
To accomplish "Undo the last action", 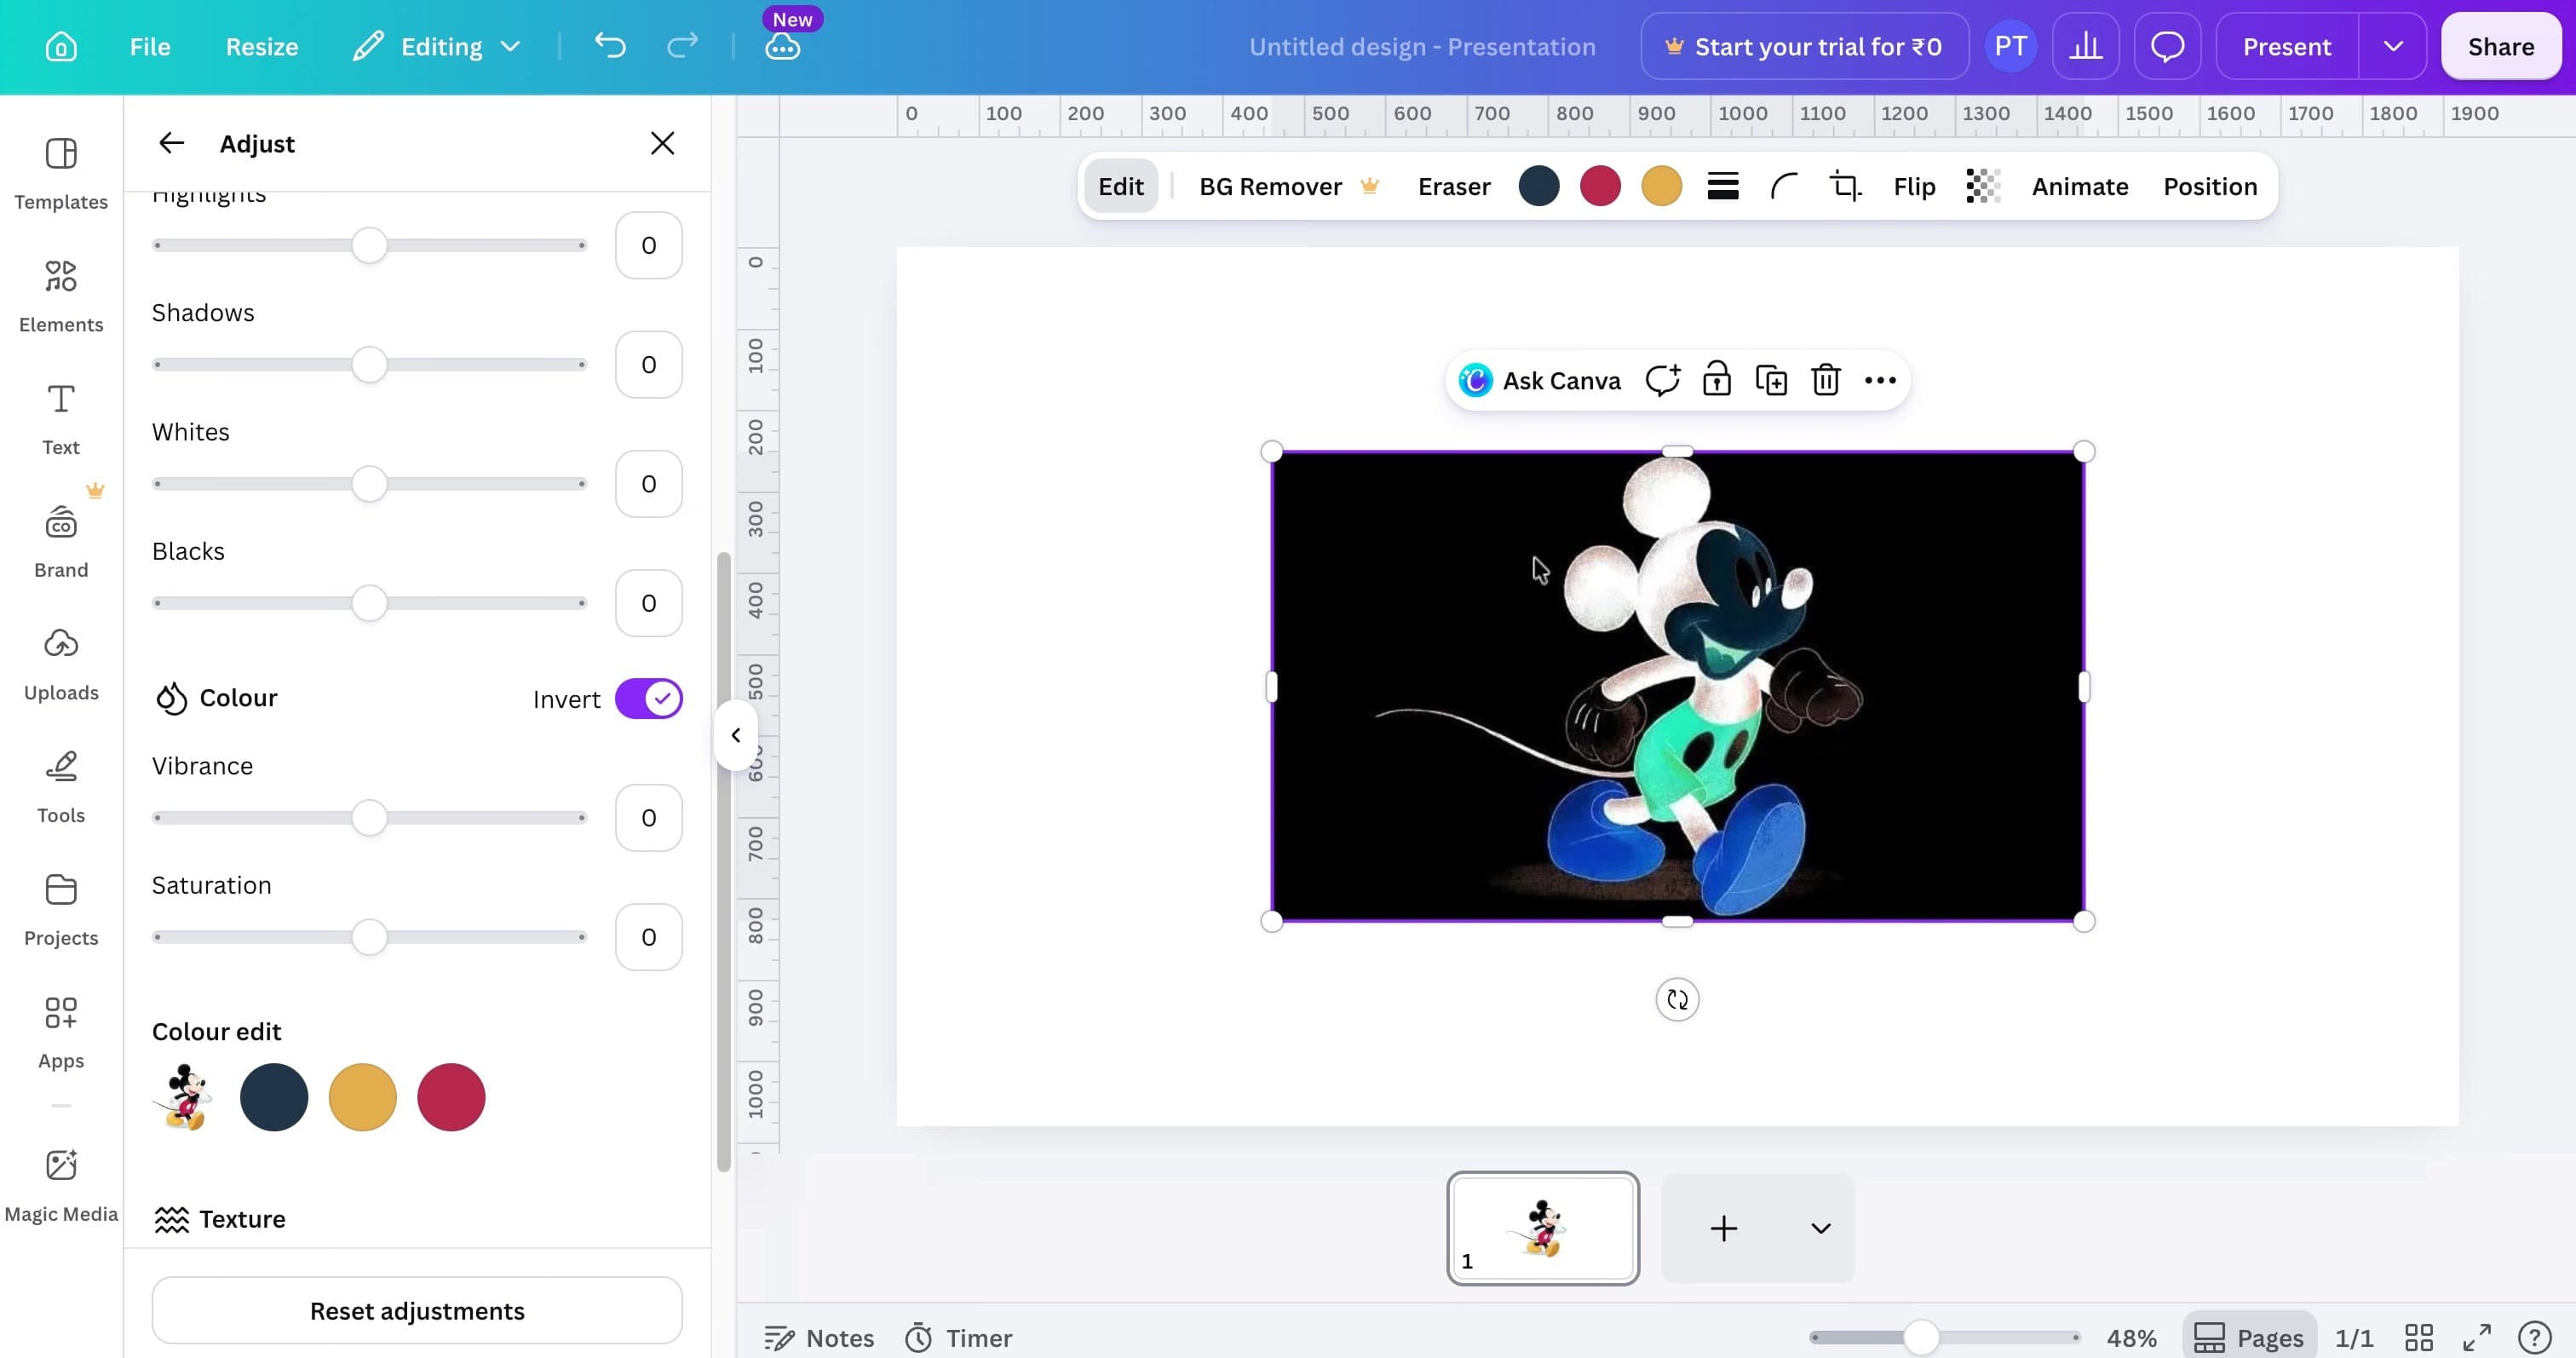I will click(610, 46).
